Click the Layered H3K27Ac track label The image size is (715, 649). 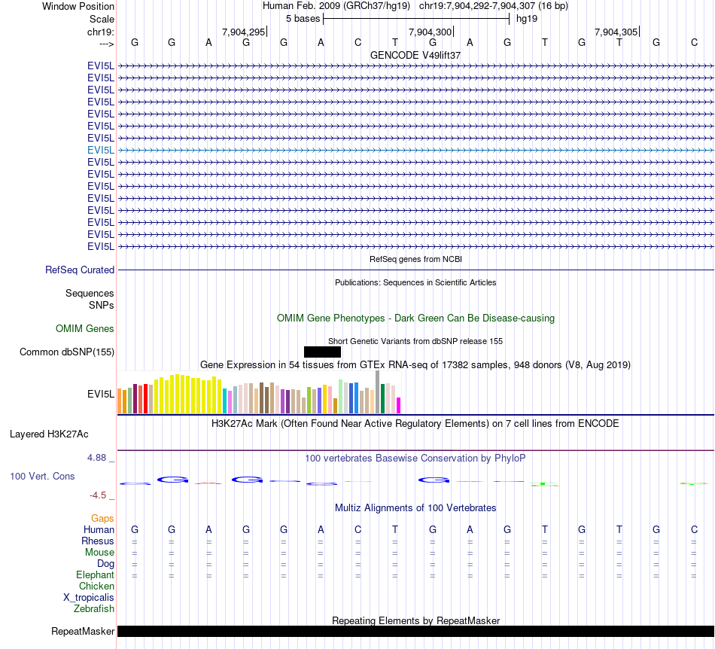[x=49, y=434]
